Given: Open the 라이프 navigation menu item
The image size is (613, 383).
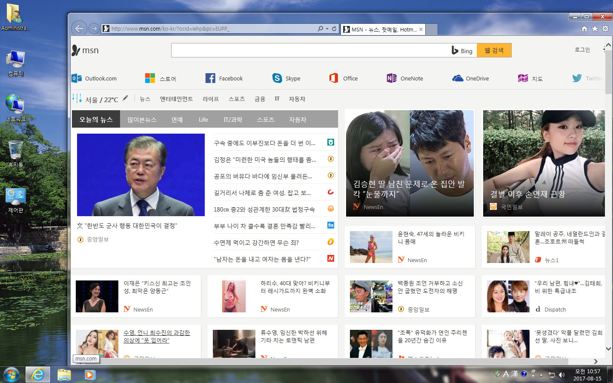Looking at the screenshot, I should tap(211, 99).
